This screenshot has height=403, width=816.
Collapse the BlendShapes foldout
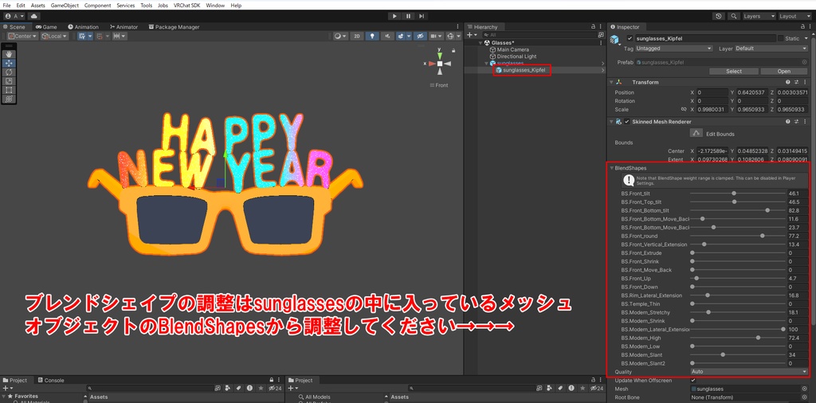click(612, 168)
